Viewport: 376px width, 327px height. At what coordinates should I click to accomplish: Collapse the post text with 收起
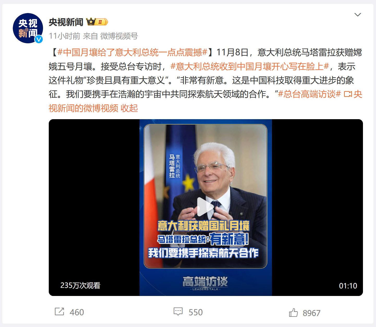pyautogui.click(x=129, y=108)
